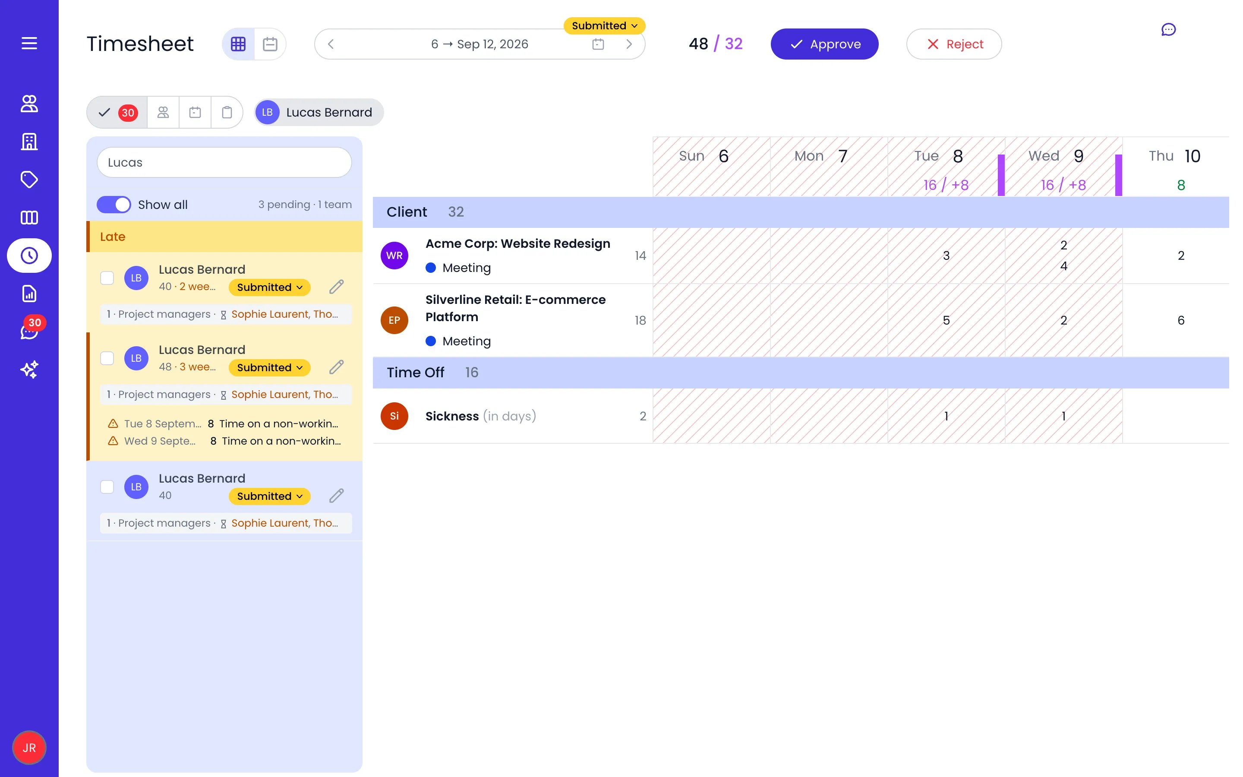Switch to grid timesheet view
Screen dimensions: 1243x777
[238, 44]
